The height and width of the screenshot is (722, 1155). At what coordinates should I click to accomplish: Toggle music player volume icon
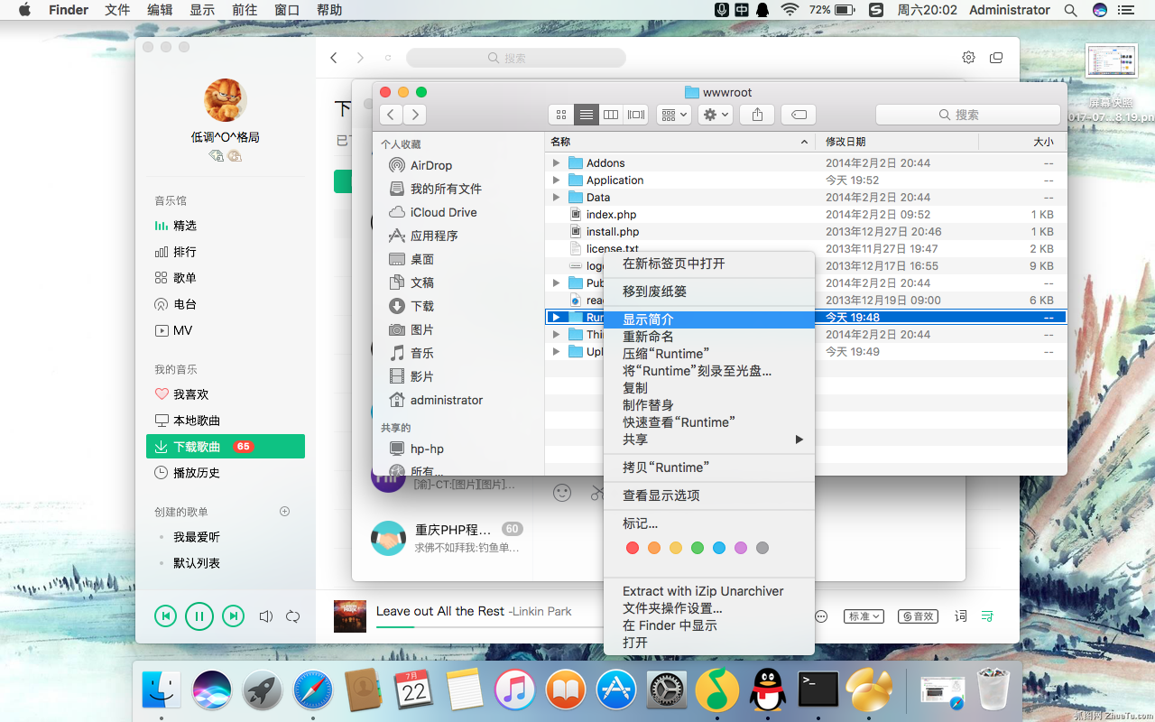click(266, 616)
